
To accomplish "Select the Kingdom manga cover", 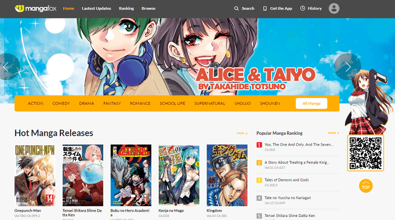I will (227, 175).
